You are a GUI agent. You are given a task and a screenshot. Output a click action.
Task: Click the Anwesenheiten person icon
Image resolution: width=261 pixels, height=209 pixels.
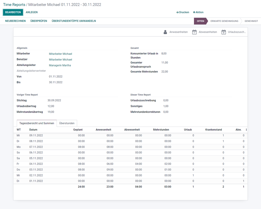tap(165, 32)
